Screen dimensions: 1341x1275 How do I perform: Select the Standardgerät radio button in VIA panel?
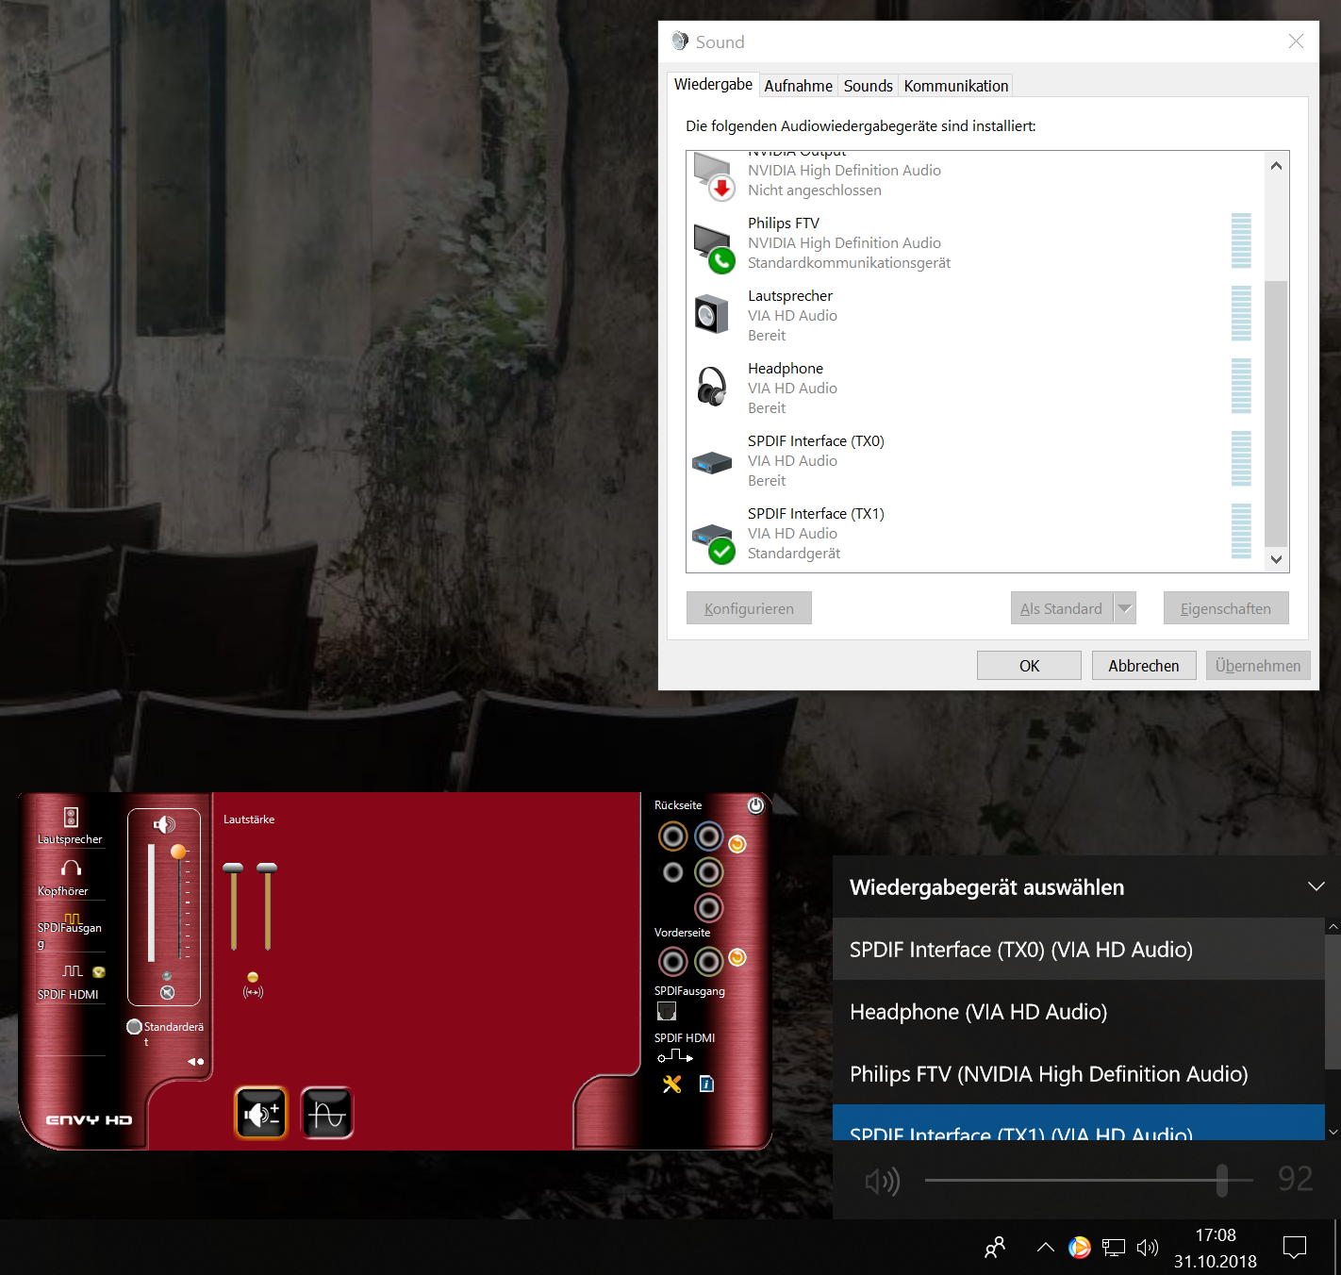(135, 1026)
